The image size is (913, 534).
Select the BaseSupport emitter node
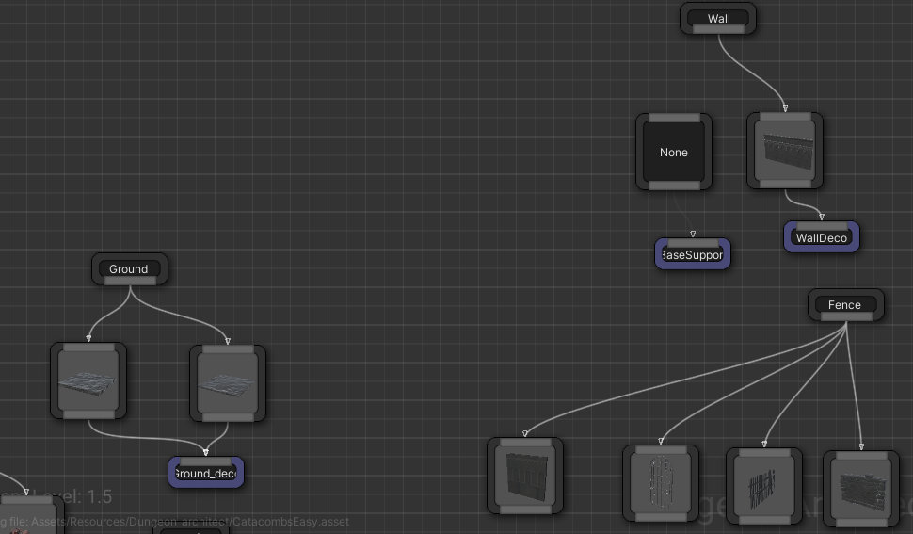[693, 256]
